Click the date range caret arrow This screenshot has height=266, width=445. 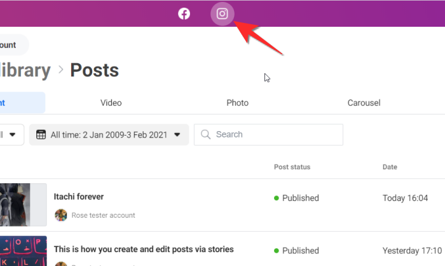[177, 134]
